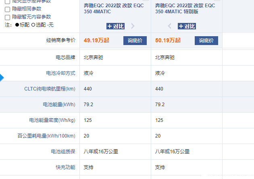Click 79.2 value in 特别版 column

160,105
